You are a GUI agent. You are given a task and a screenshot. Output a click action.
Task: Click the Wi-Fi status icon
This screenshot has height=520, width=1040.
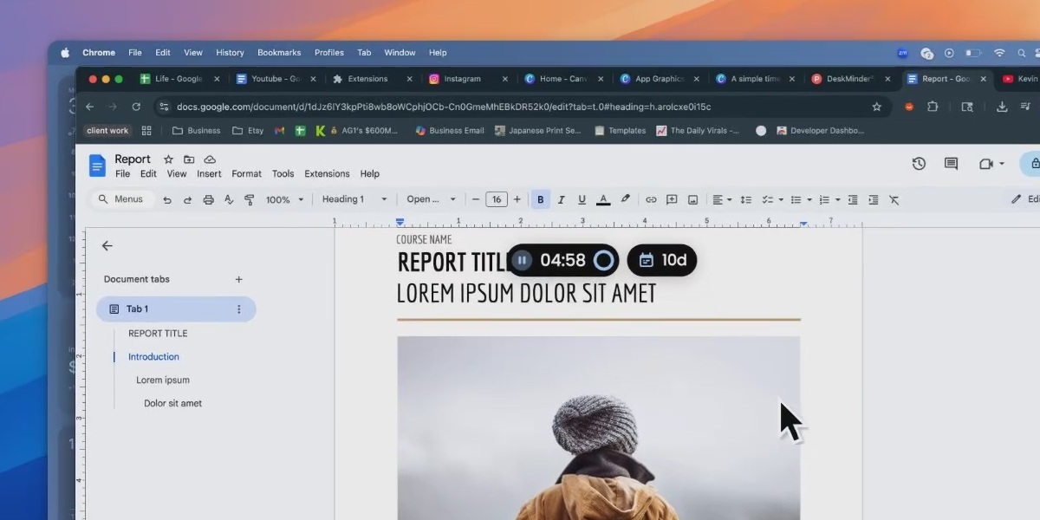click(999, 53)
